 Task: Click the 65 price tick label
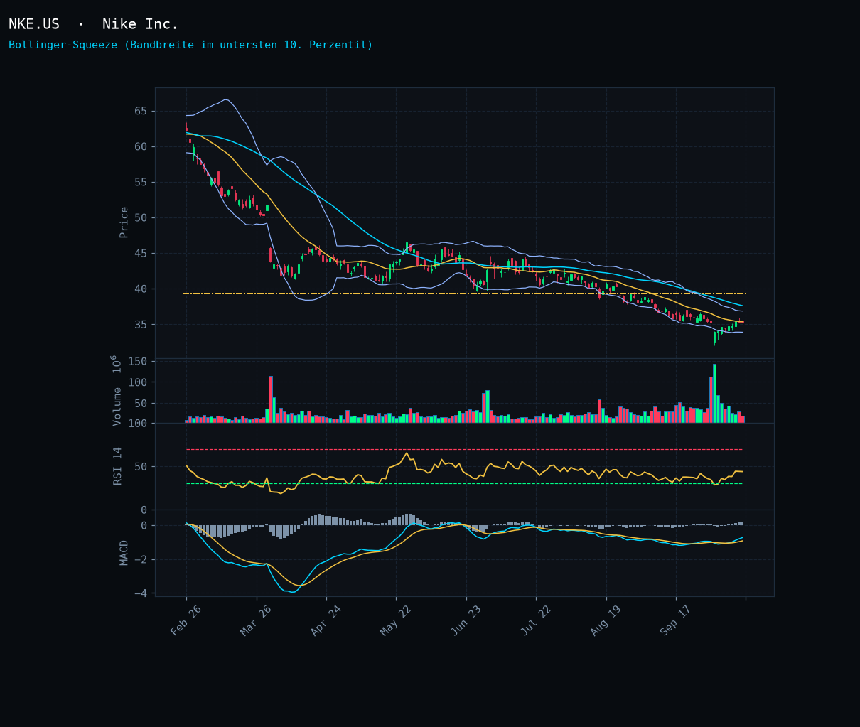[140, 111]
